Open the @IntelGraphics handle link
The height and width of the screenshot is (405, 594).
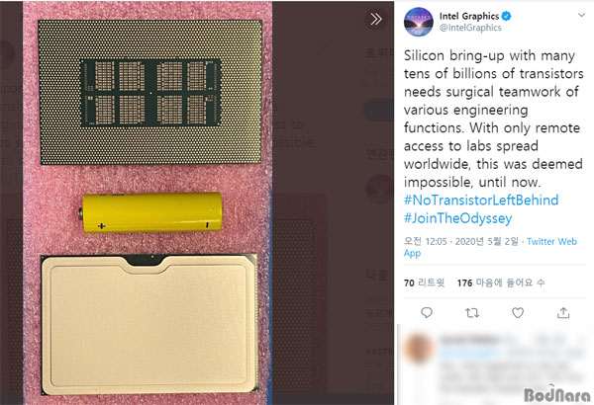tap(470, 28)
